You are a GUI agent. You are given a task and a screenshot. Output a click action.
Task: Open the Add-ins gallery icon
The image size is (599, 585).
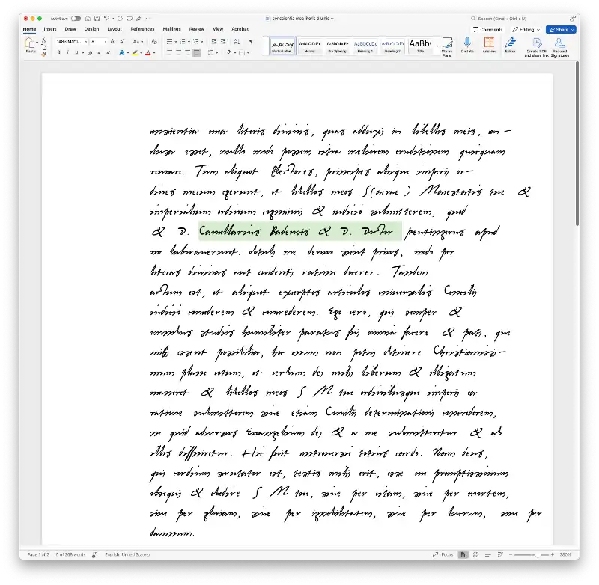[489, 45]
